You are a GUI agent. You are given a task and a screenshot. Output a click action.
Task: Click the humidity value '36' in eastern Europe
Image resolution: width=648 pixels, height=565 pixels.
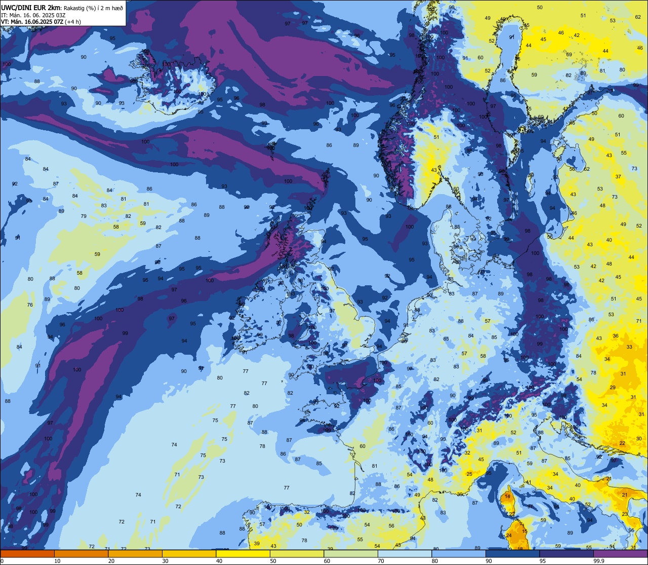616,336
